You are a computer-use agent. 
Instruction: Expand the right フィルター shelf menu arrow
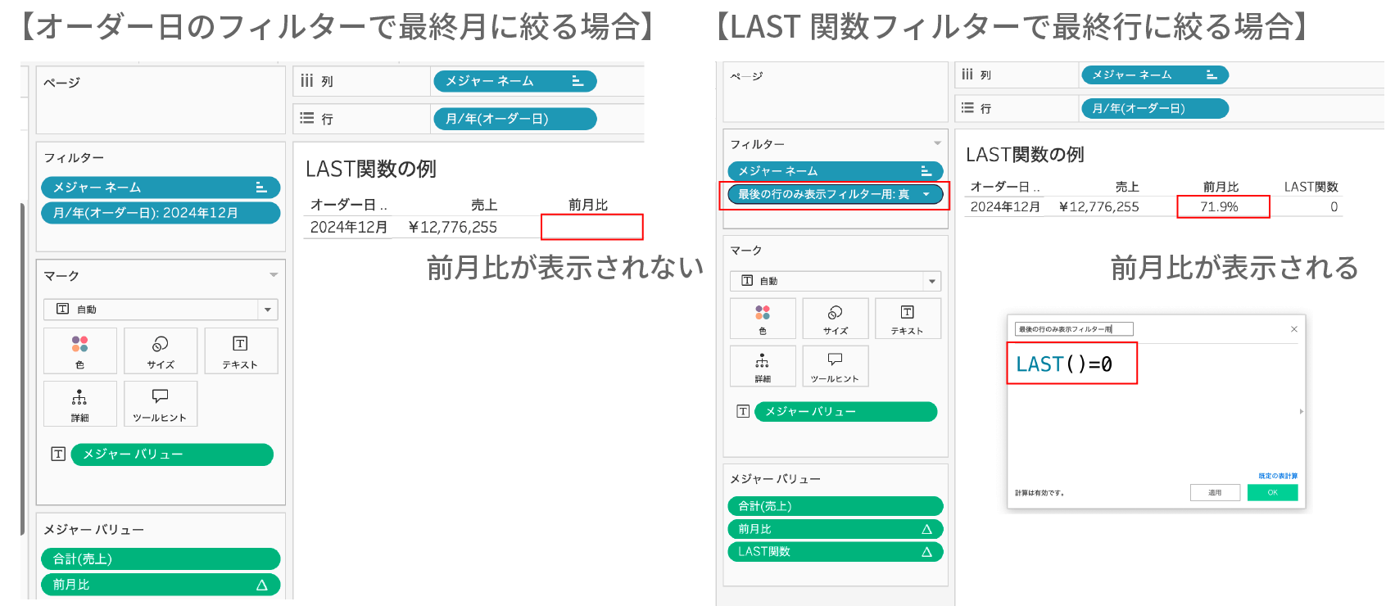tap(937, 143)
